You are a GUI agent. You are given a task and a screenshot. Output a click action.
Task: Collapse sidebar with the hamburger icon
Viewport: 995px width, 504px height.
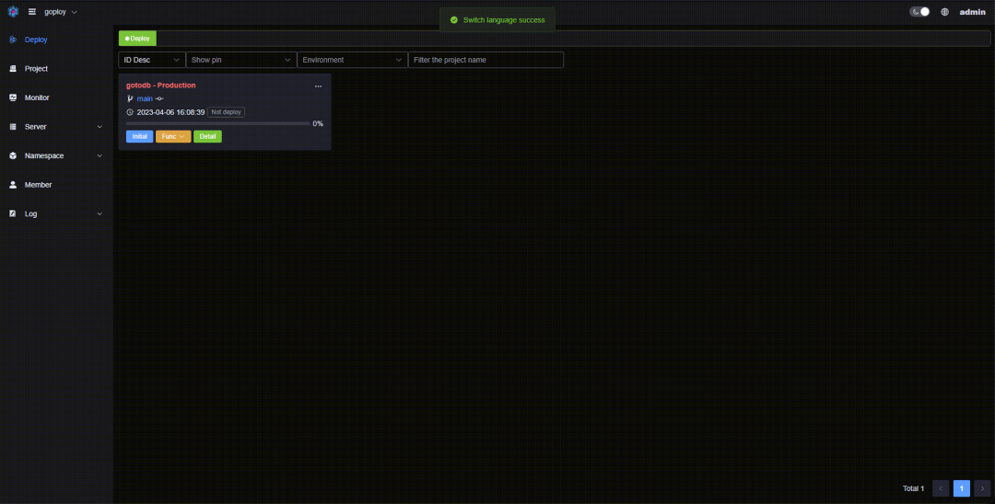point(32,11)
